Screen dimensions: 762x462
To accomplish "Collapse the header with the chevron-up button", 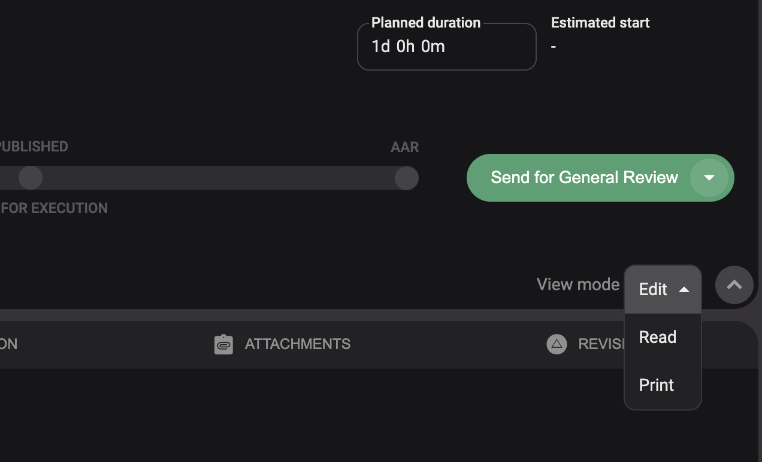I will click(734, 285).
